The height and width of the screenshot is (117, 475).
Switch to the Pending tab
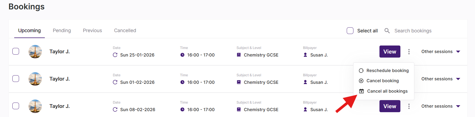[x=62, y=31]
